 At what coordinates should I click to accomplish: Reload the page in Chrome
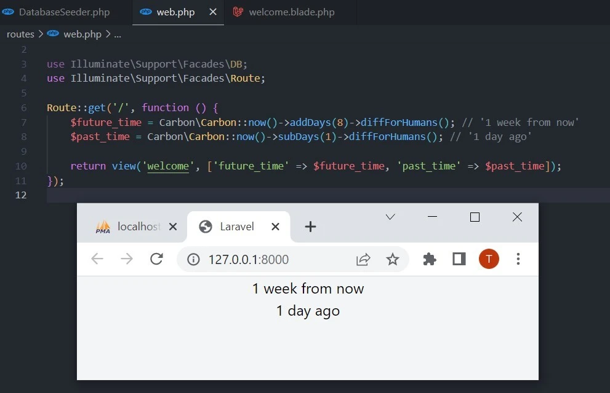point(156,259)
